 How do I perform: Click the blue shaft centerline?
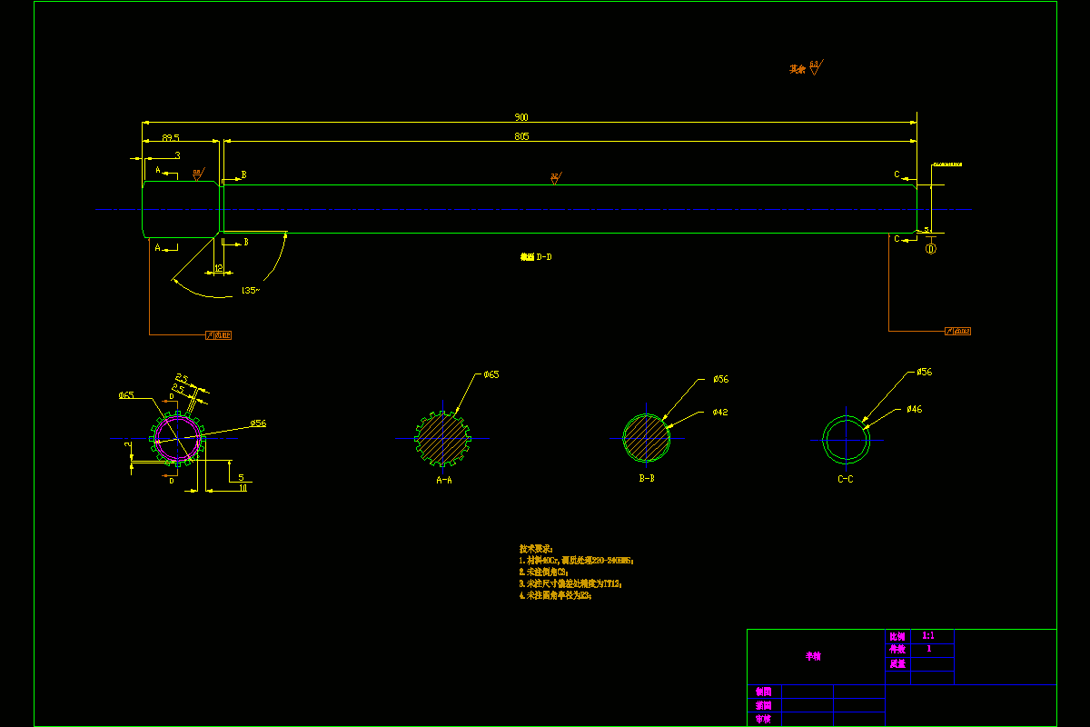[533, 210]
